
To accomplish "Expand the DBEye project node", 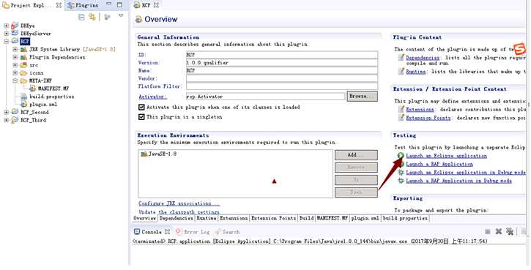I will click(x=6, y=26).
